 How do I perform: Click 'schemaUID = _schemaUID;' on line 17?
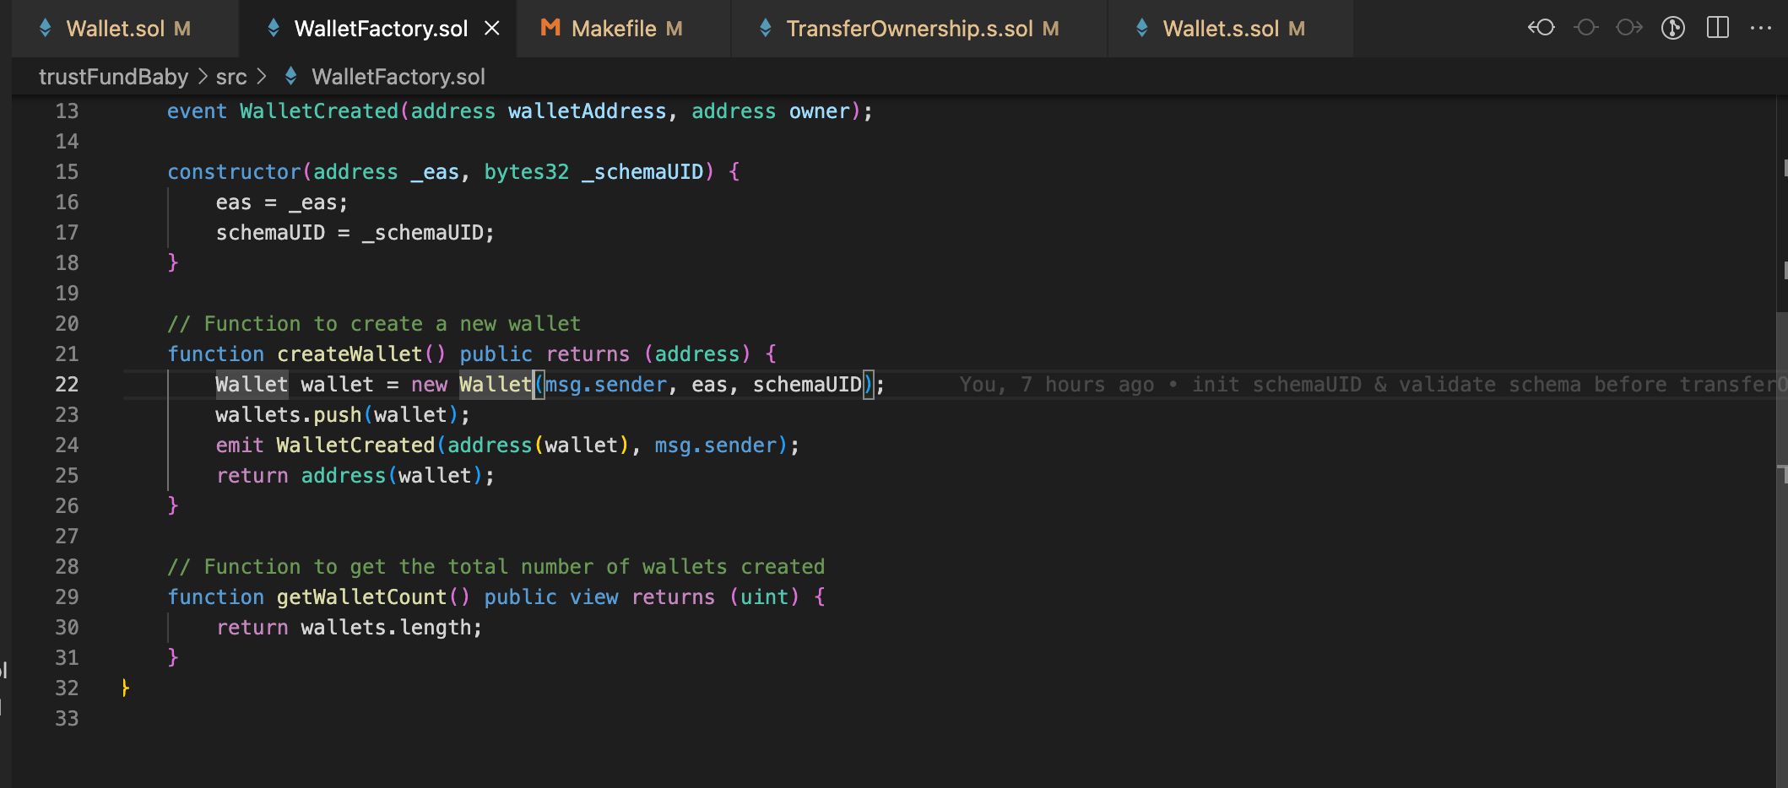click(355, 233)
